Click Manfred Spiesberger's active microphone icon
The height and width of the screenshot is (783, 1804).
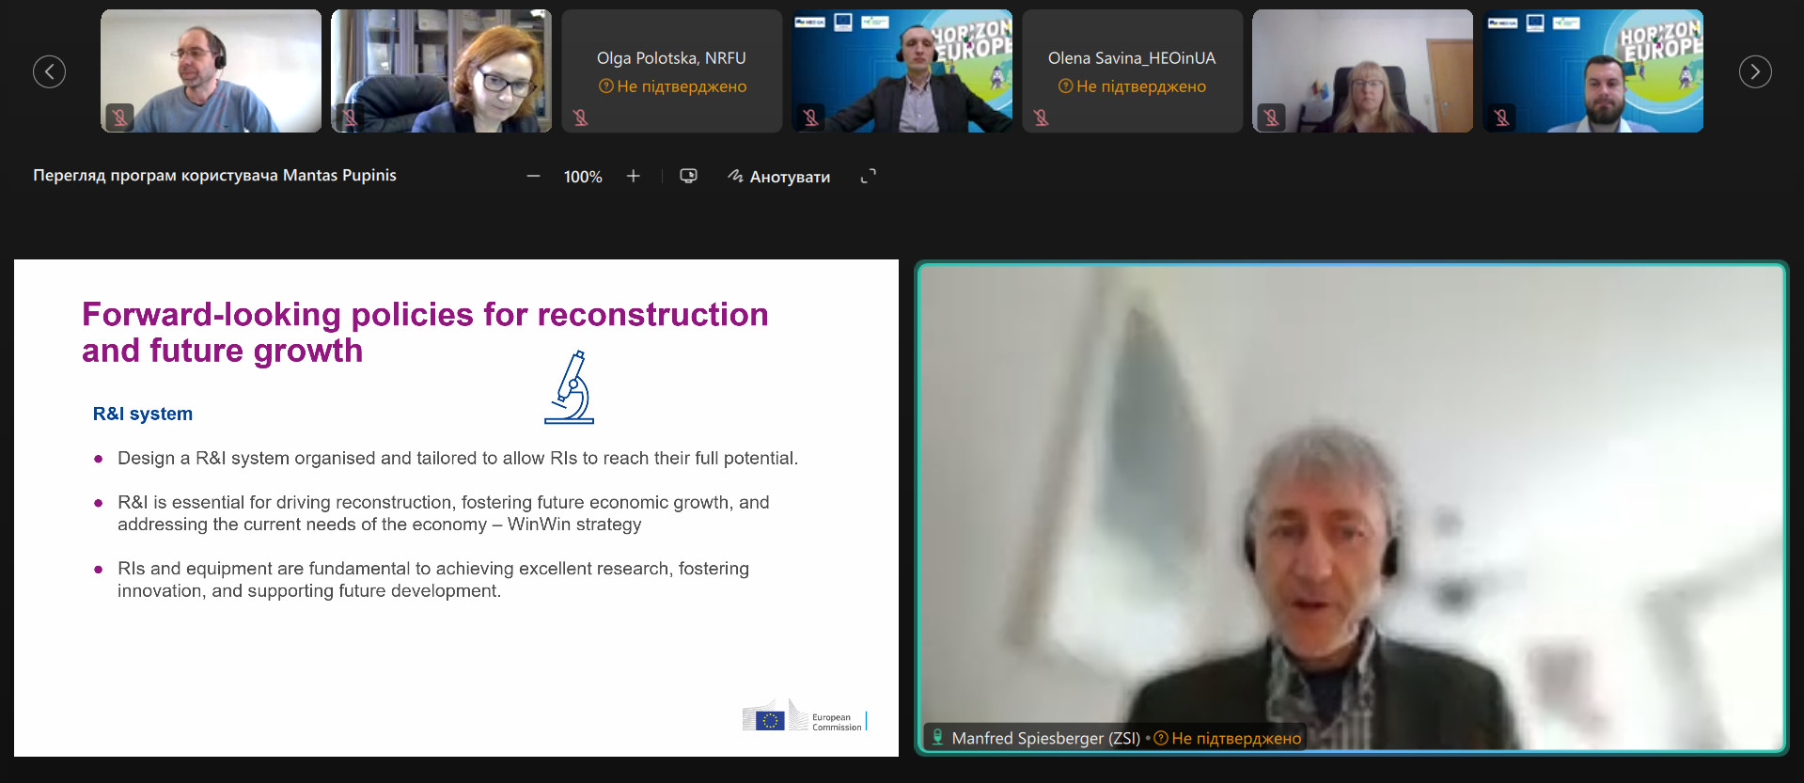point(937,737)
